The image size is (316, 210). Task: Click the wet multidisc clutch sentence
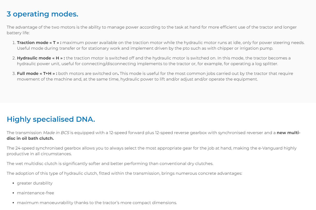coord(110,163)
